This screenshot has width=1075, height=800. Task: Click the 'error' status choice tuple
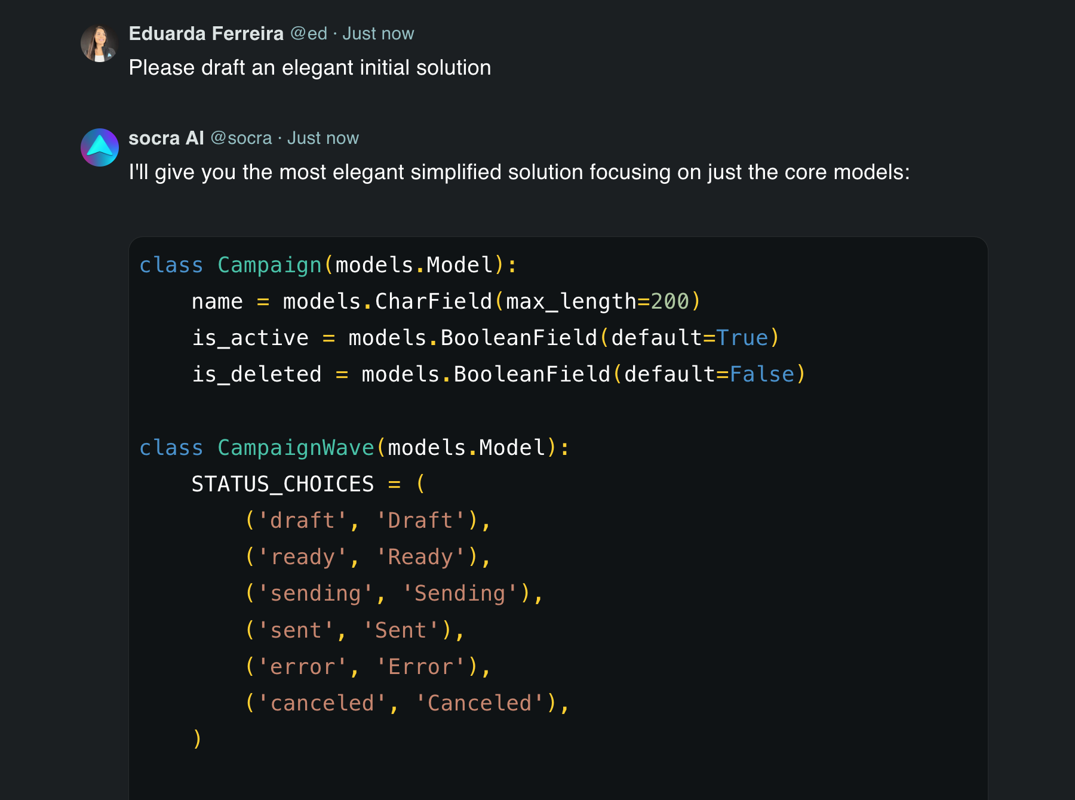pos(368,666)
